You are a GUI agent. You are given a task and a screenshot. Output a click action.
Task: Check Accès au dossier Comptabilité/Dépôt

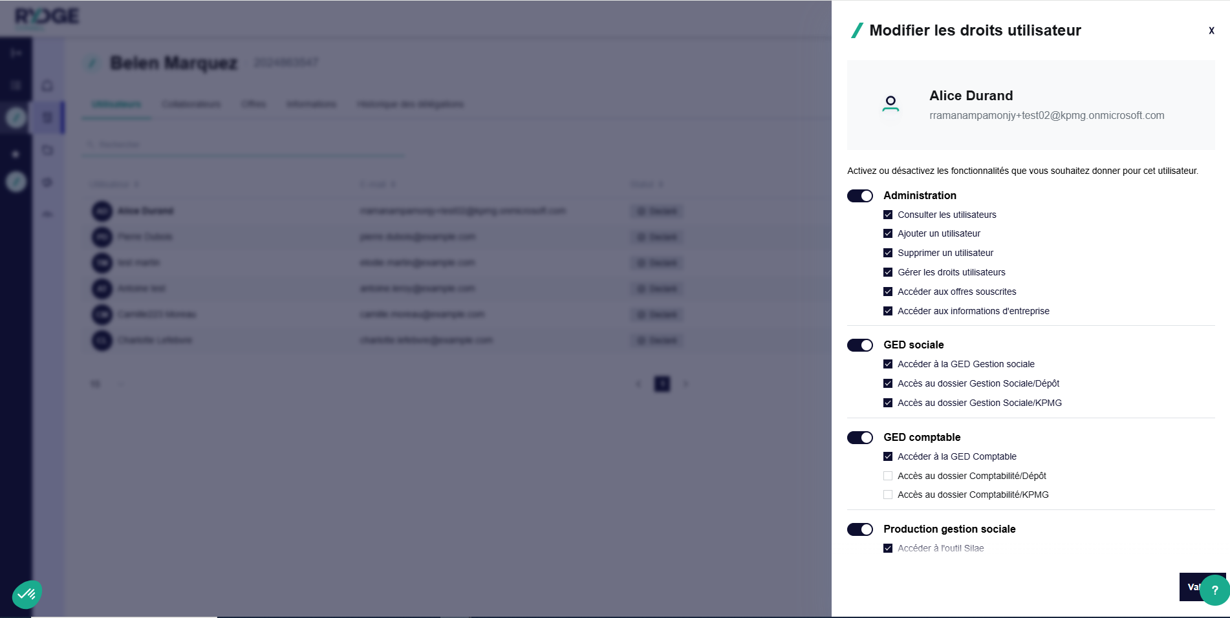888,476
